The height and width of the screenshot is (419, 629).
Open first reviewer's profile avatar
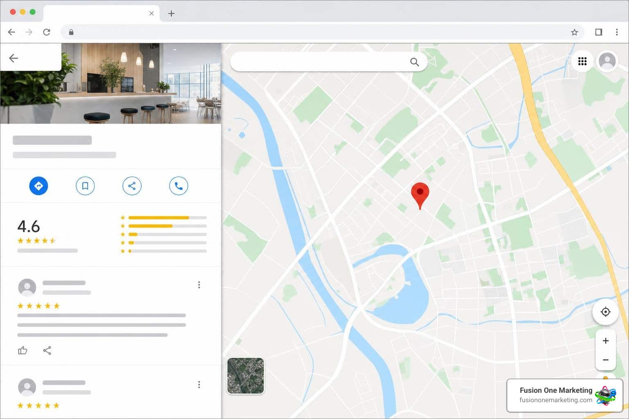[27, 287]
